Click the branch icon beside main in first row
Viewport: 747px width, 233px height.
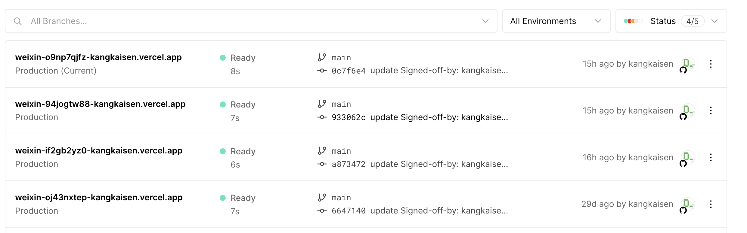[x=322, y=57]
